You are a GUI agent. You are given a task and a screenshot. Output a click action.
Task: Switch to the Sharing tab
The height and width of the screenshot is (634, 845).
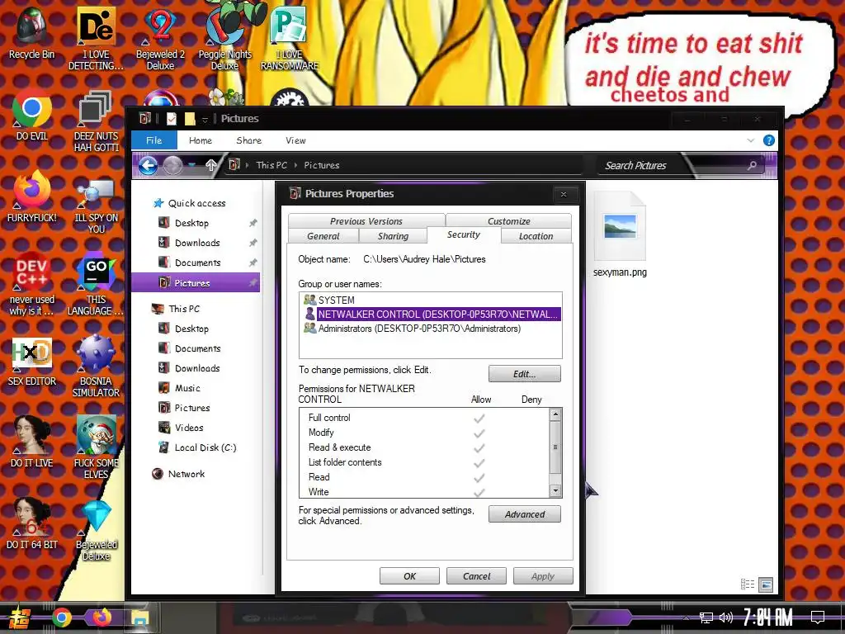393,236
